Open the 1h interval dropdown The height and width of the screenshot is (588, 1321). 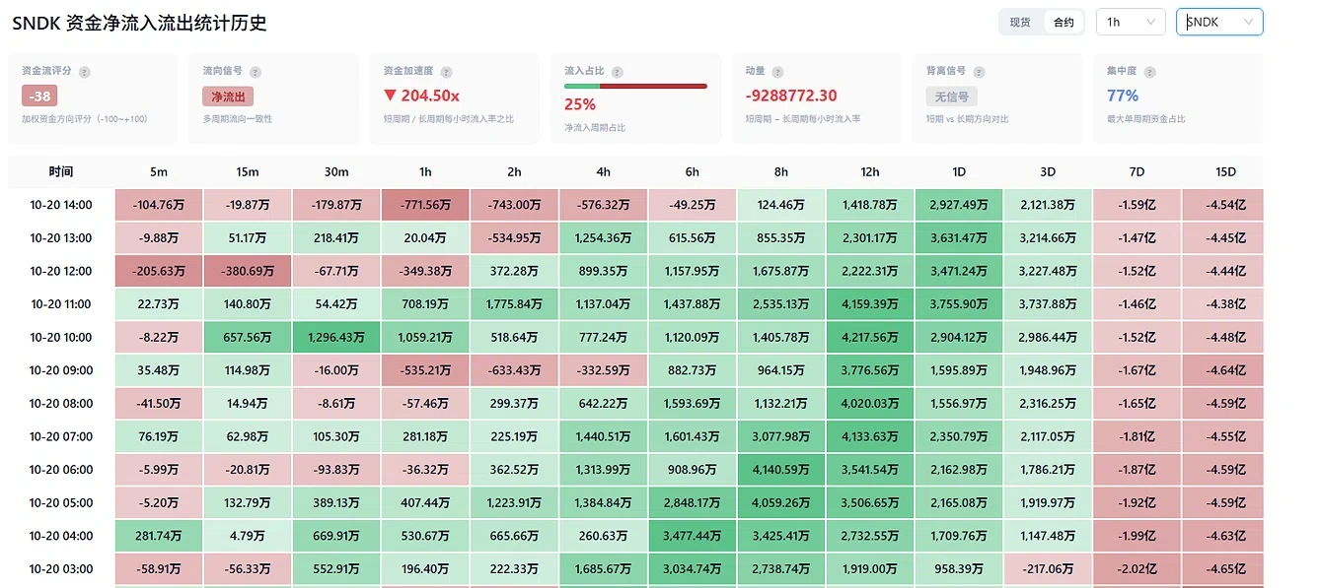point(1131,22)
